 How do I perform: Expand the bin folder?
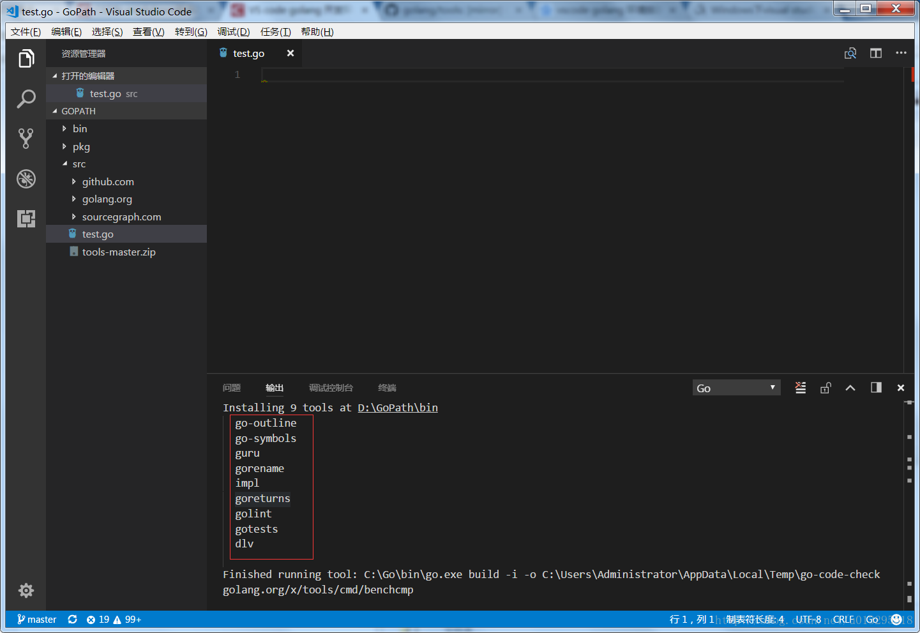(126, 128)
